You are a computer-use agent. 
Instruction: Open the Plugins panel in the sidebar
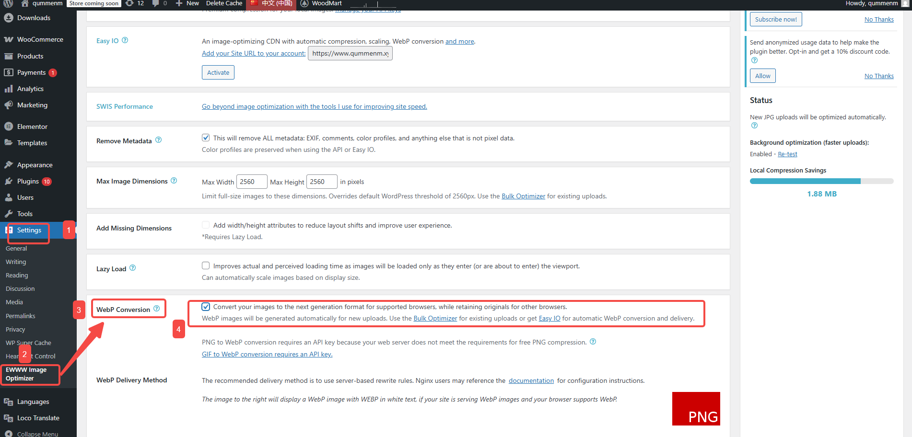(x=27, y=181)
